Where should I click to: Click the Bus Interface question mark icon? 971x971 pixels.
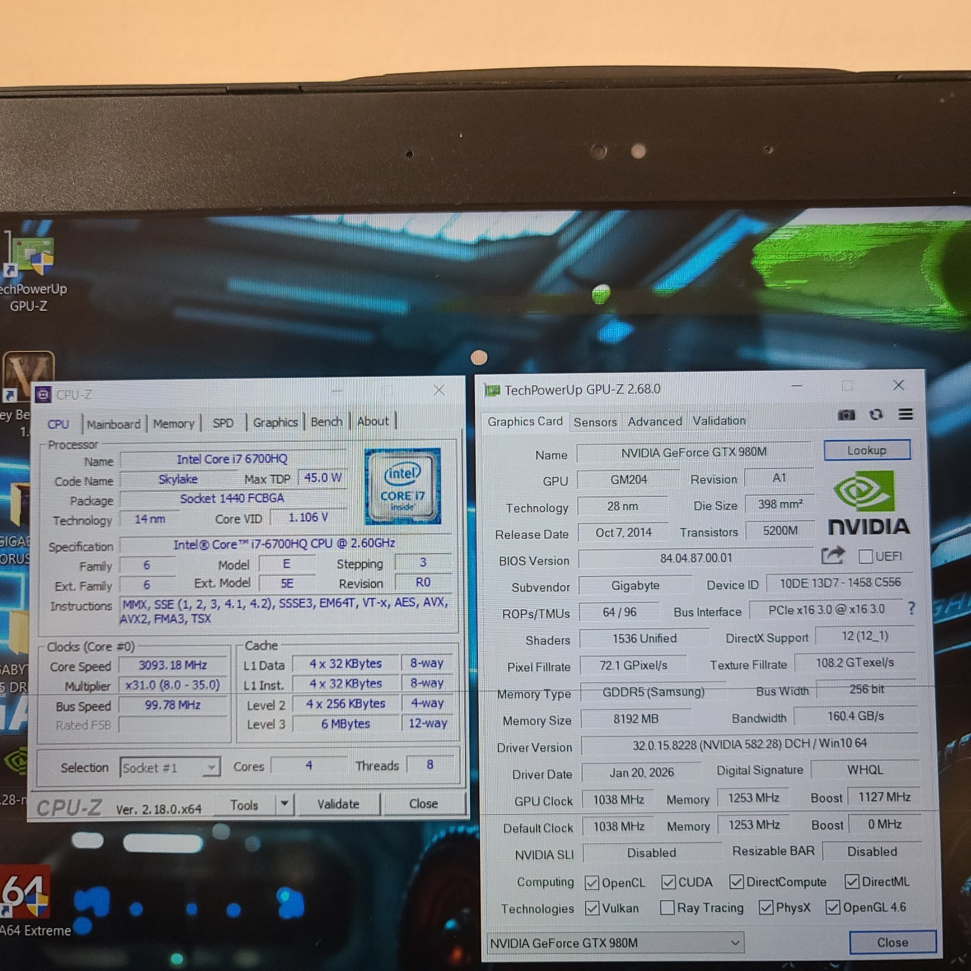click(911, 608)
